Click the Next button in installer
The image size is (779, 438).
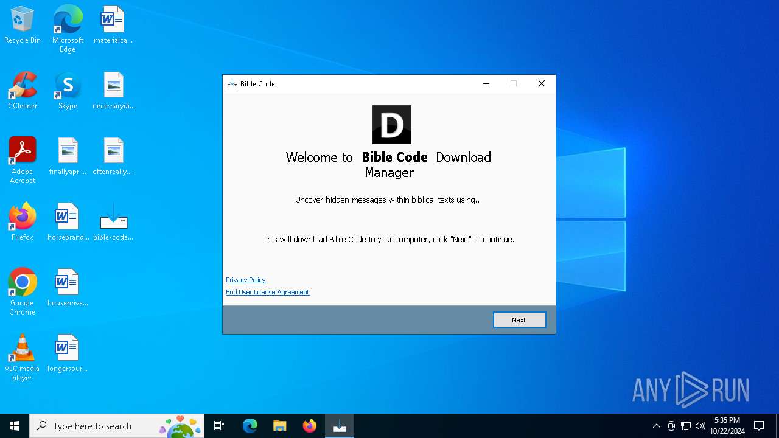click(x=519, y=320)
